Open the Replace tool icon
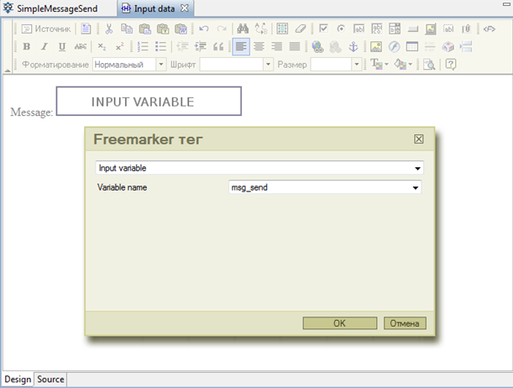Viewport: 513px width, 388px height. coord(261,29)
